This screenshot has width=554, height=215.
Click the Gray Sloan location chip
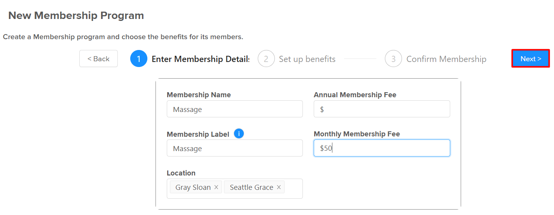tap(193, 187)
